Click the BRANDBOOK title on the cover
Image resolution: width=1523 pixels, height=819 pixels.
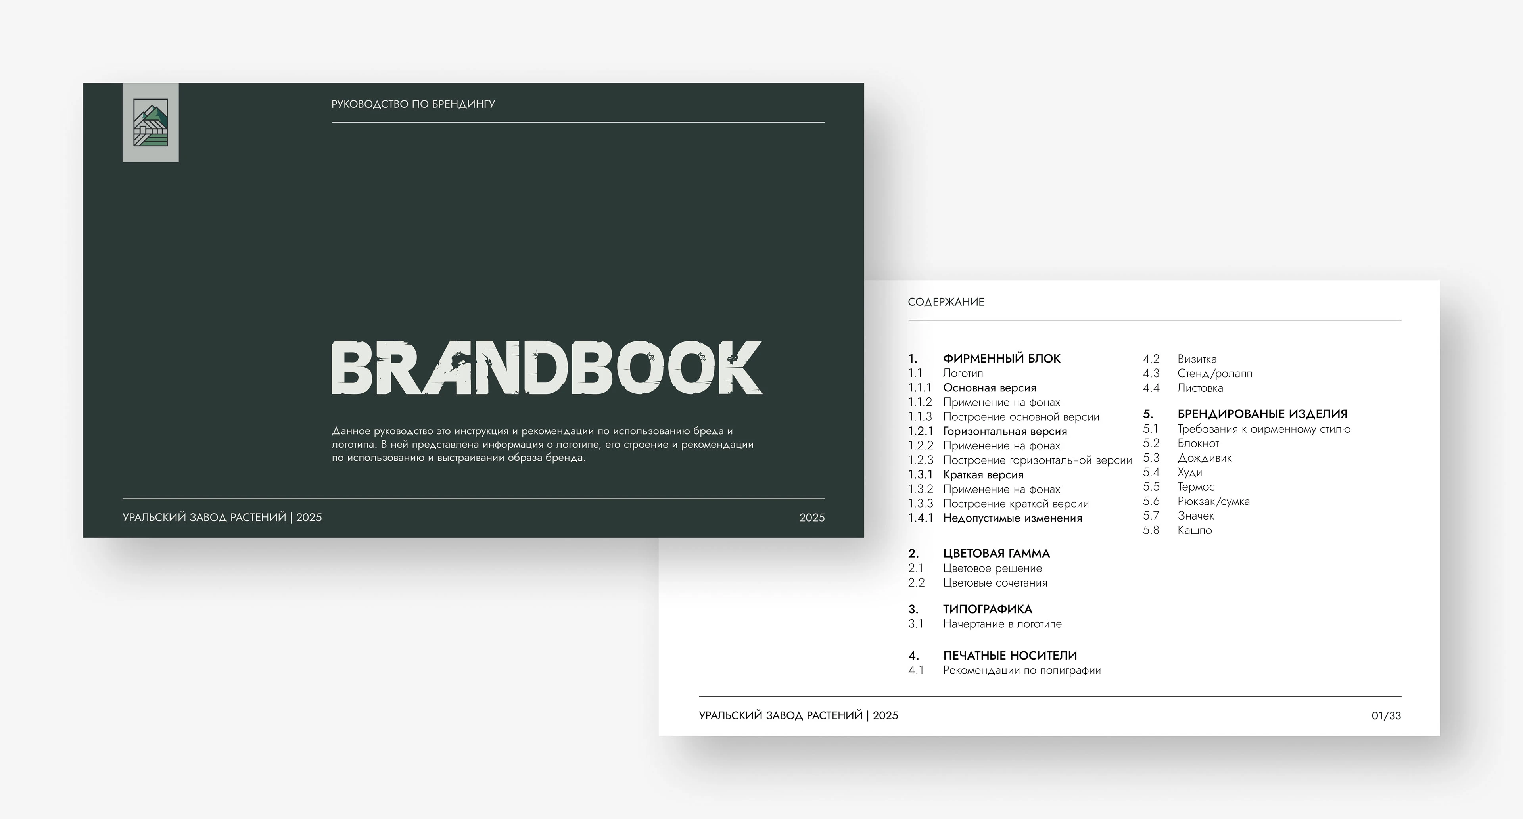(547, 367)
